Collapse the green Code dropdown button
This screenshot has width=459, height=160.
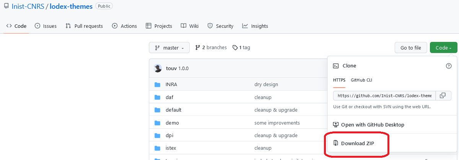pos(443,48)
